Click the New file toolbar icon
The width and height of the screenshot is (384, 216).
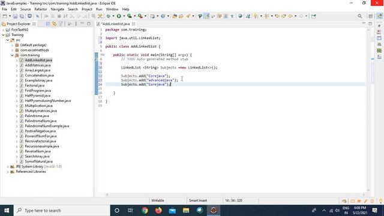5,16
